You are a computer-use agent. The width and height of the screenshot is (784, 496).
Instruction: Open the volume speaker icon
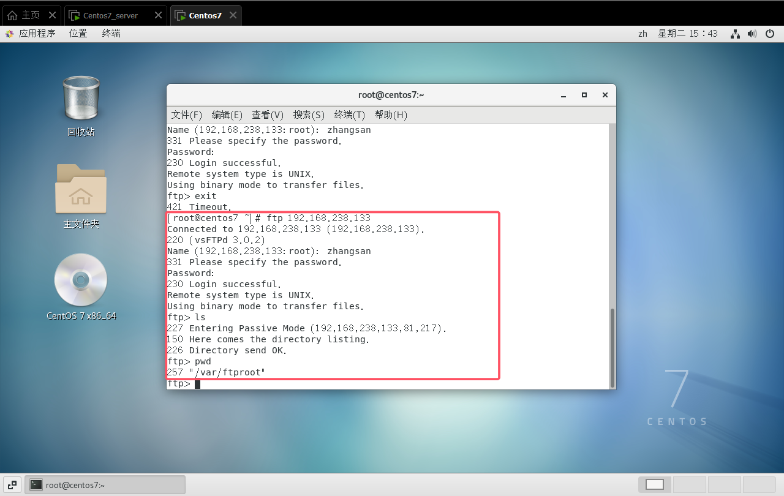coord(753,34)
